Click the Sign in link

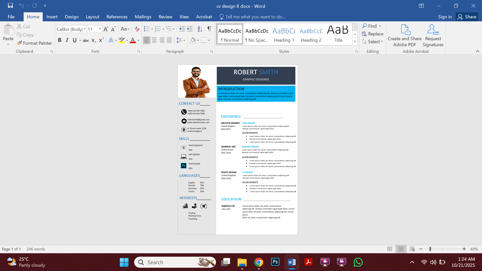(445, 17)
